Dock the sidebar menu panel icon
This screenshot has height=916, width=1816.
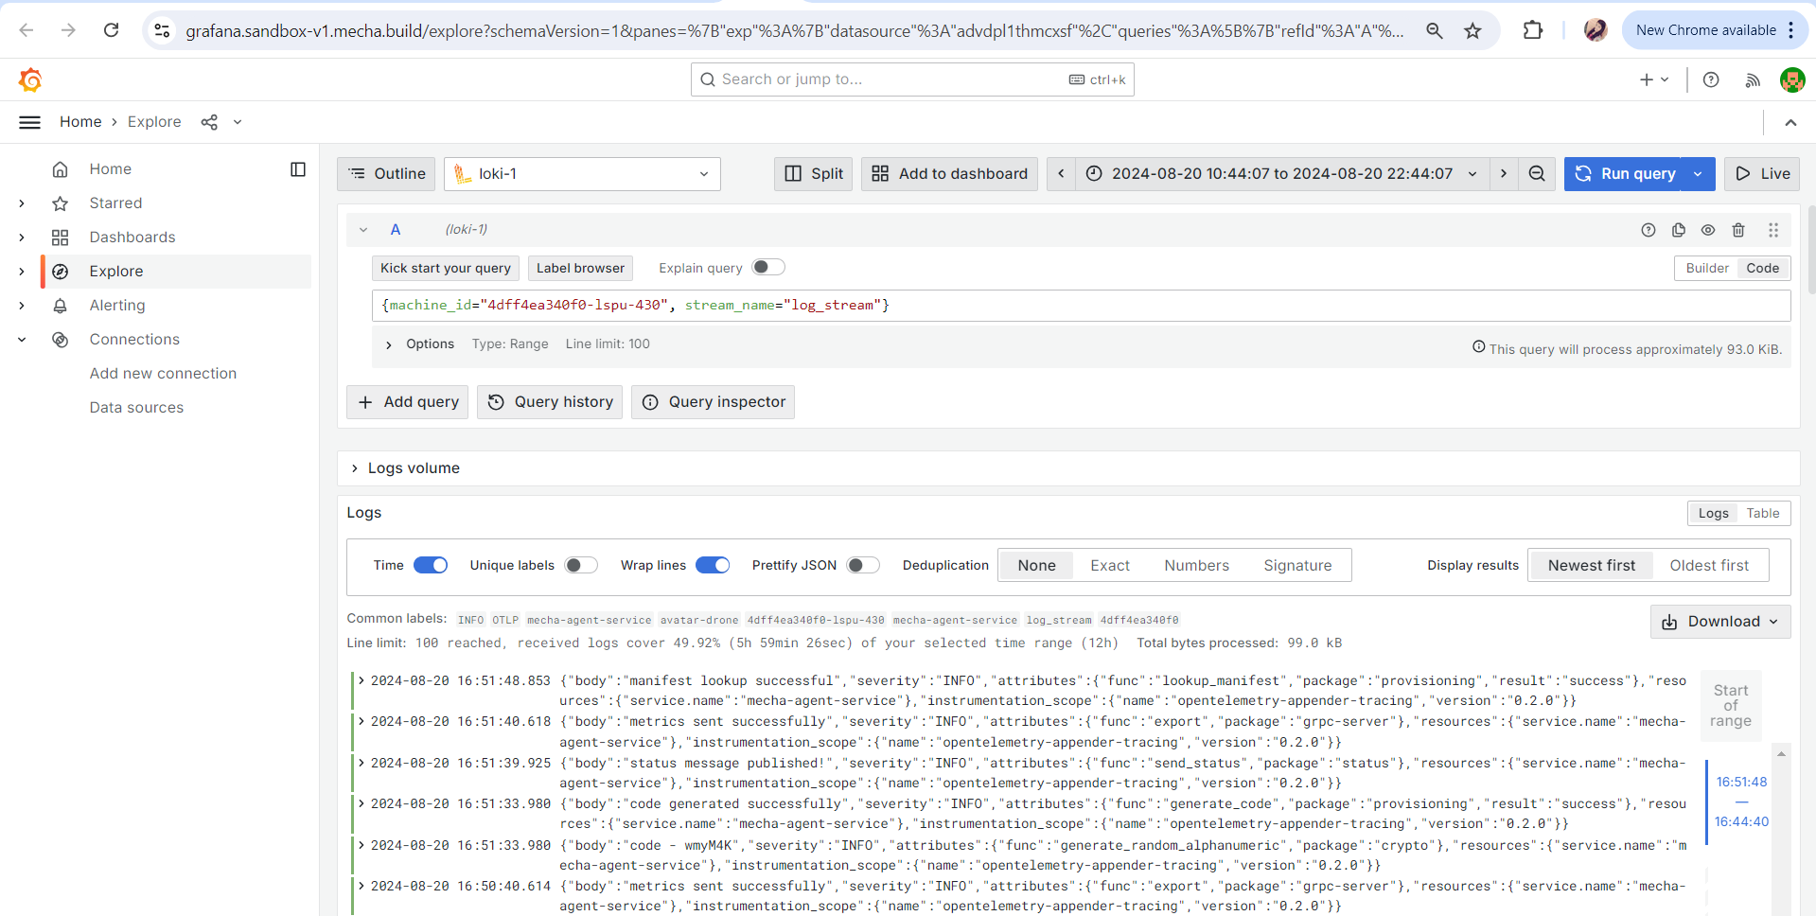pyautogui.click(x=298, y=169)
